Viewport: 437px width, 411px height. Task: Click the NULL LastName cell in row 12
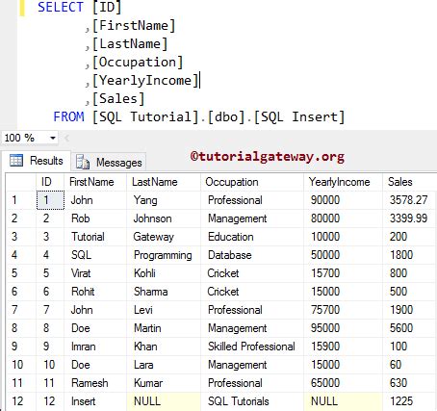[x=164, y=401]
